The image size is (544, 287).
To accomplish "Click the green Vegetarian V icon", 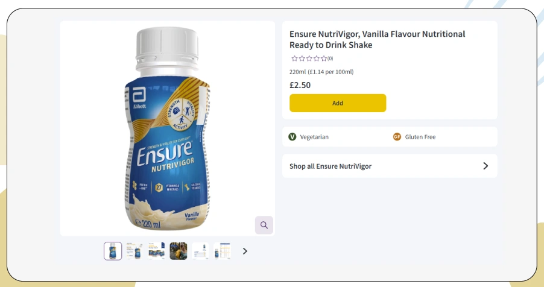I will coord(293,137).
